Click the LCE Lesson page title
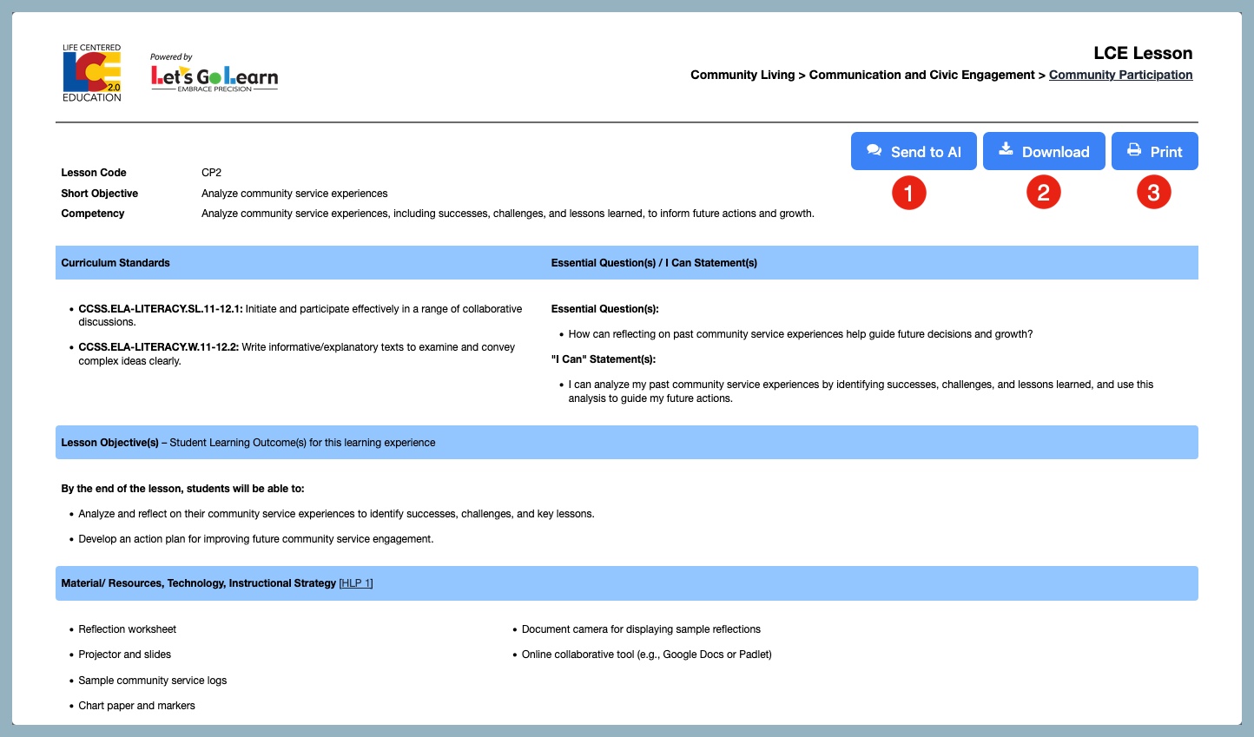Viewport: 1254px width, 737px height. point(1142,54)
